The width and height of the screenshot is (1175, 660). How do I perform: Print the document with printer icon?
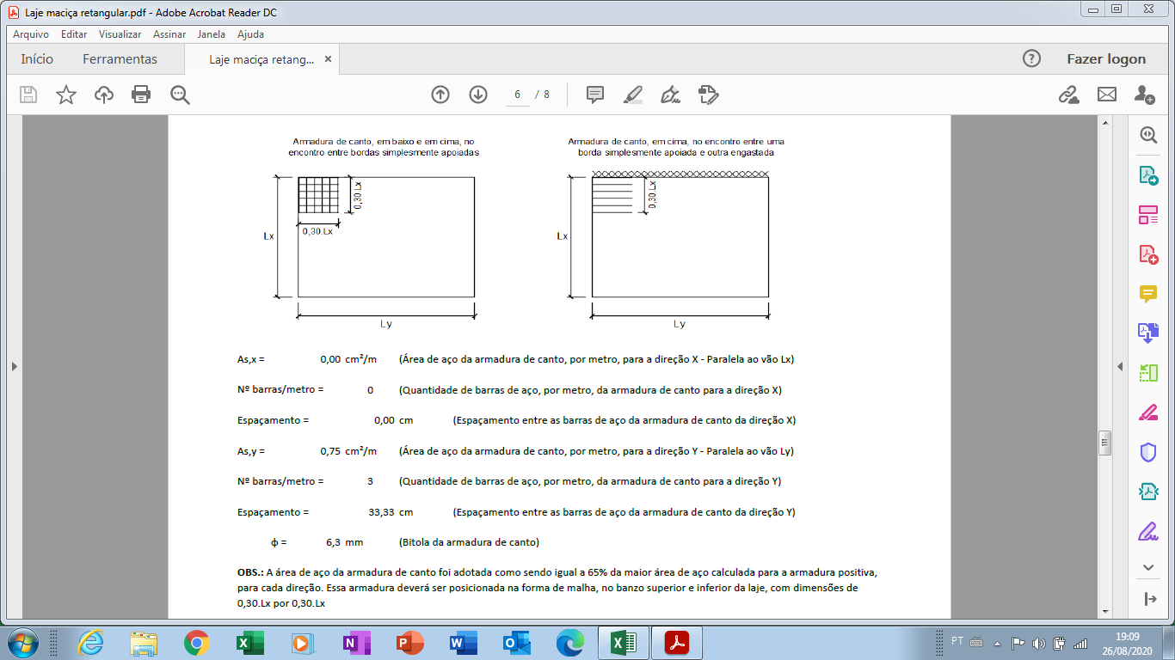[x=141, y=95]
